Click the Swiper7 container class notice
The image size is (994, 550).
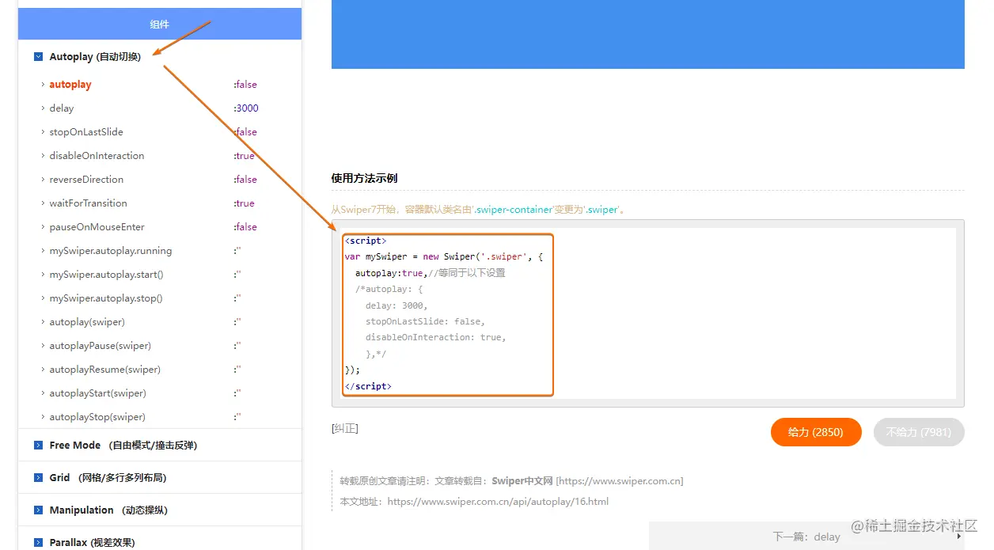[478, 210]
